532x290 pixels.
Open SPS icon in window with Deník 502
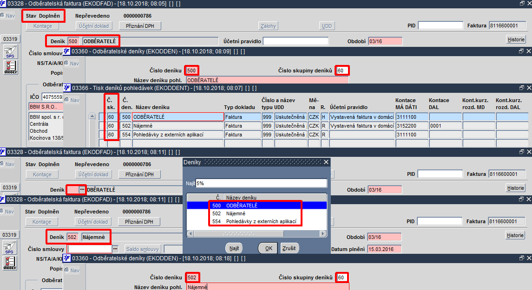pyautogui.click(x=9, y=247)
